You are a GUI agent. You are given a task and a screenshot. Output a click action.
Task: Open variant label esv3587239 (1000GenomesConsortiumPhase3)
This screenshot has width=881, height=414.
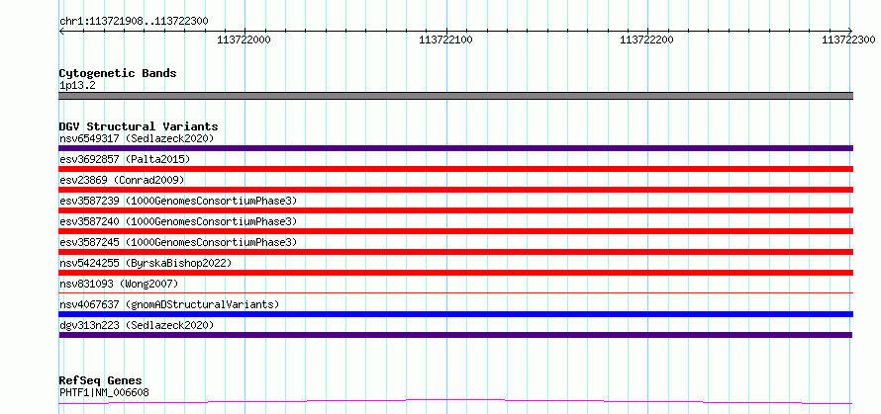point(178,201)
